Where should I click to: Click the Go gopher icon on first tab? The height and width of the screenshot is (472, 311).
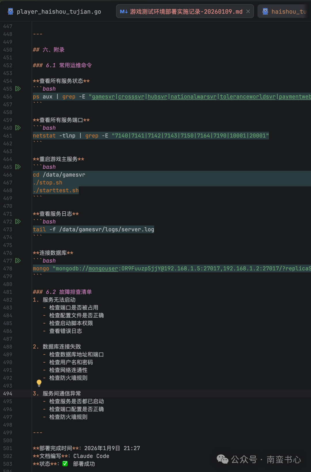[x=11, y=12]
